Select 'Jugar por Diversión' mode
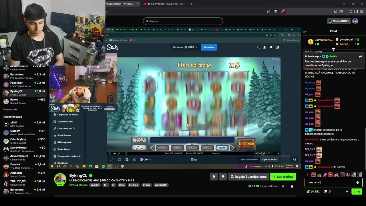Image resolution: width=366 pixels, height=206 pixels. pos(249,159)
